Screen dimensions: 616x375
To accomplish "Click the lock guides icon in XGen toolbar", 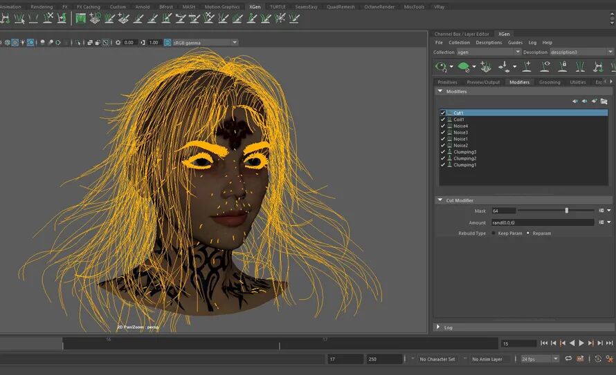I will [x=563, y=66].
